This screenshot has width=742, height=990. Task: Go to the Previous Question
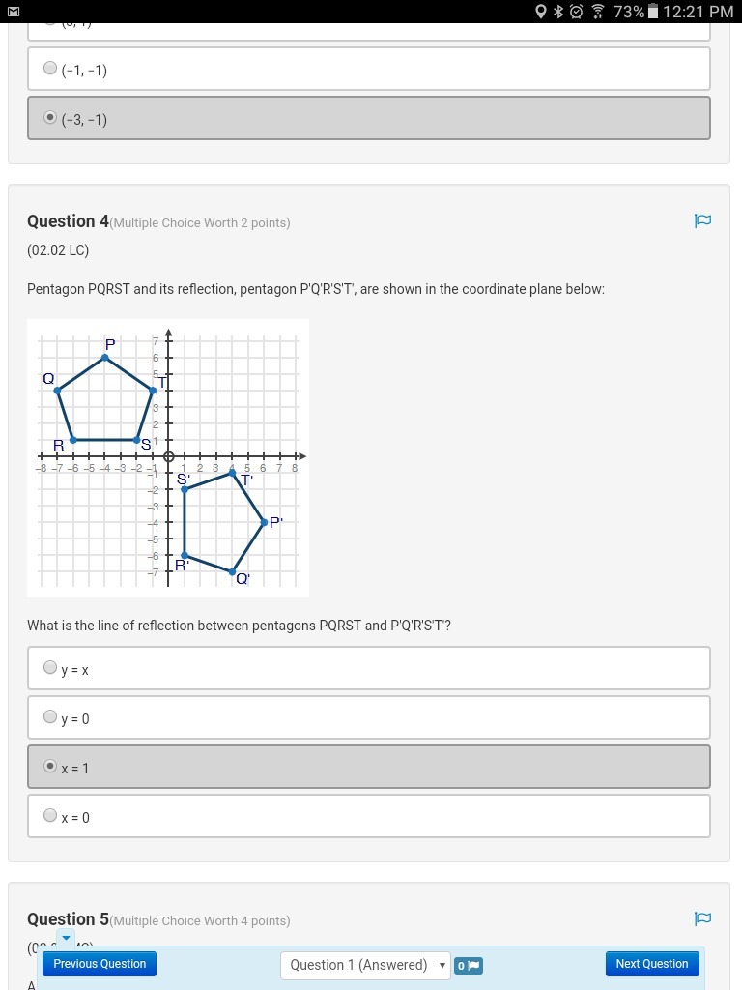pyautogui.click(x=100, y=964)
